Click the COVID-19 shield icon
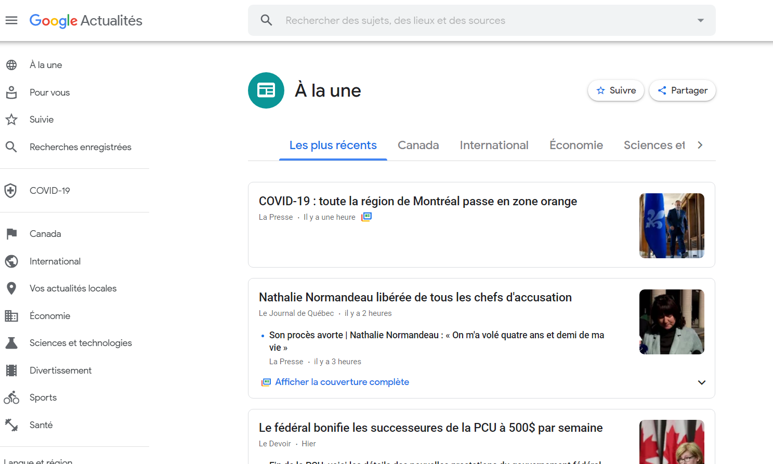The image size is (773, 464). click(11, 191)
